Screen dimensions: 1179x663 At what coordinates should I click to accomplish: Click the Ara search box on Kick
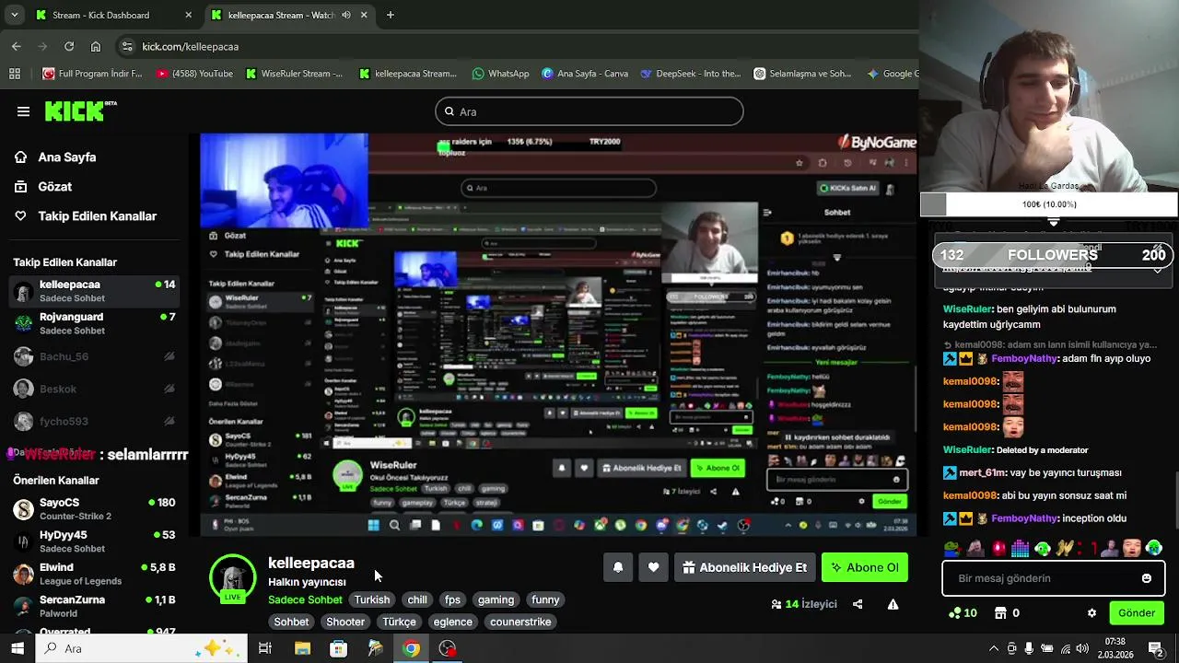(x=589, y=111)
